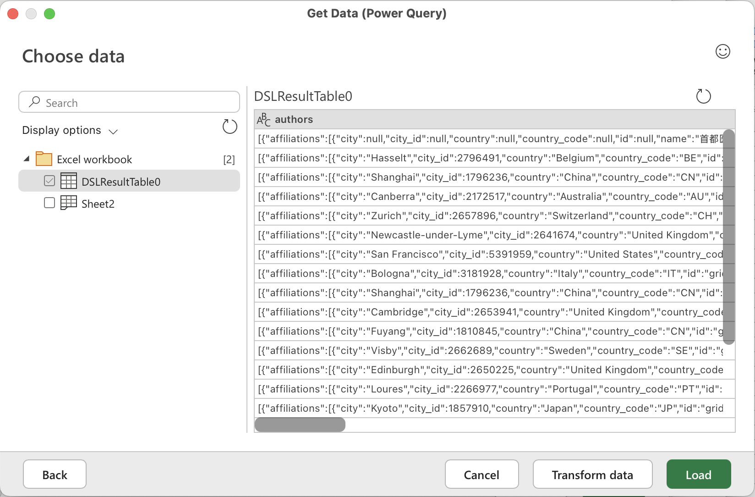Collapse the Excel workbook tree node
Screen dimensions: 755x497
(x=27, y=158)
